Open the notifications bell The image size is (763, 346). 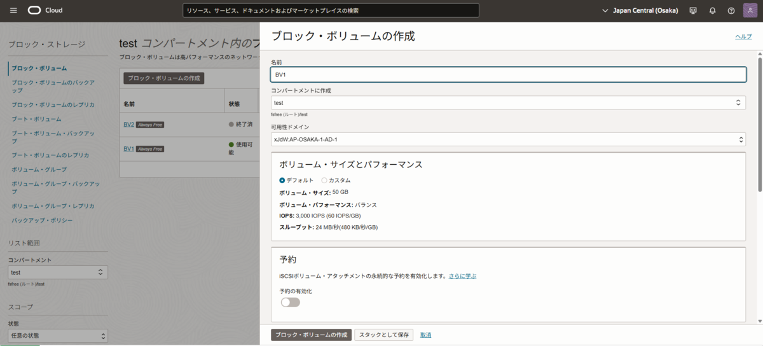[712, 11]
